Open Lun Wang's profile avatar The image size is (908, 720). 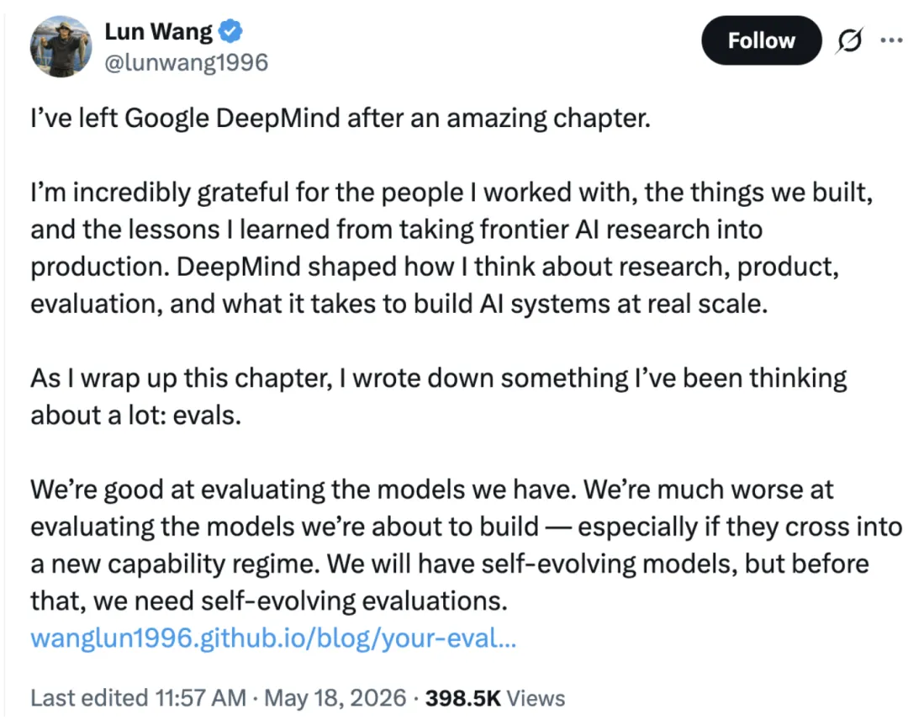61,46
